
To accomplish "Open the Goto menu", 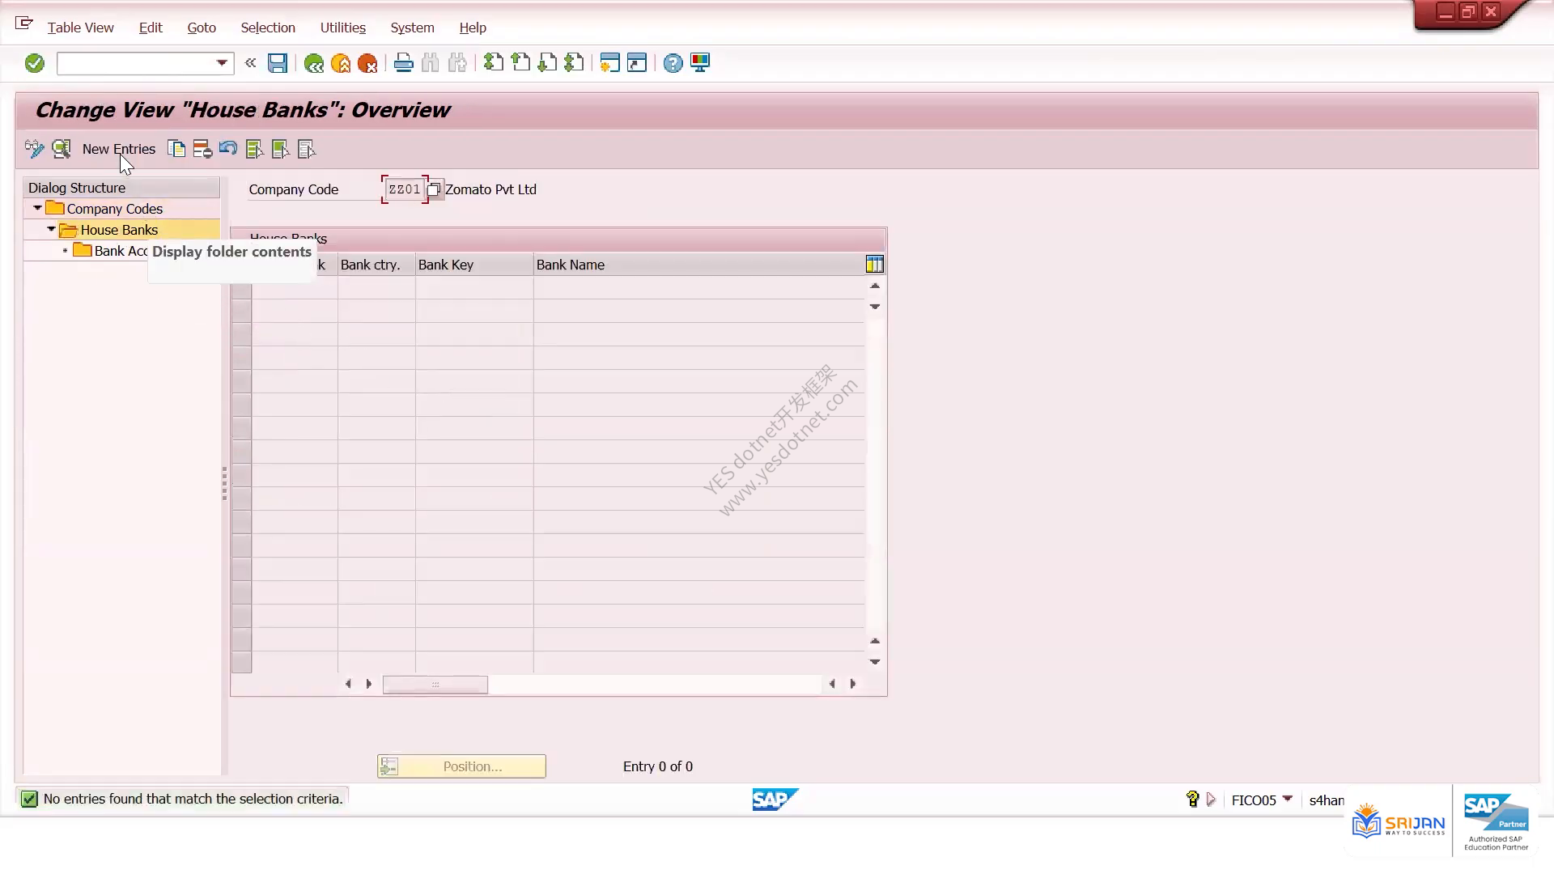I will coord(202,28).
